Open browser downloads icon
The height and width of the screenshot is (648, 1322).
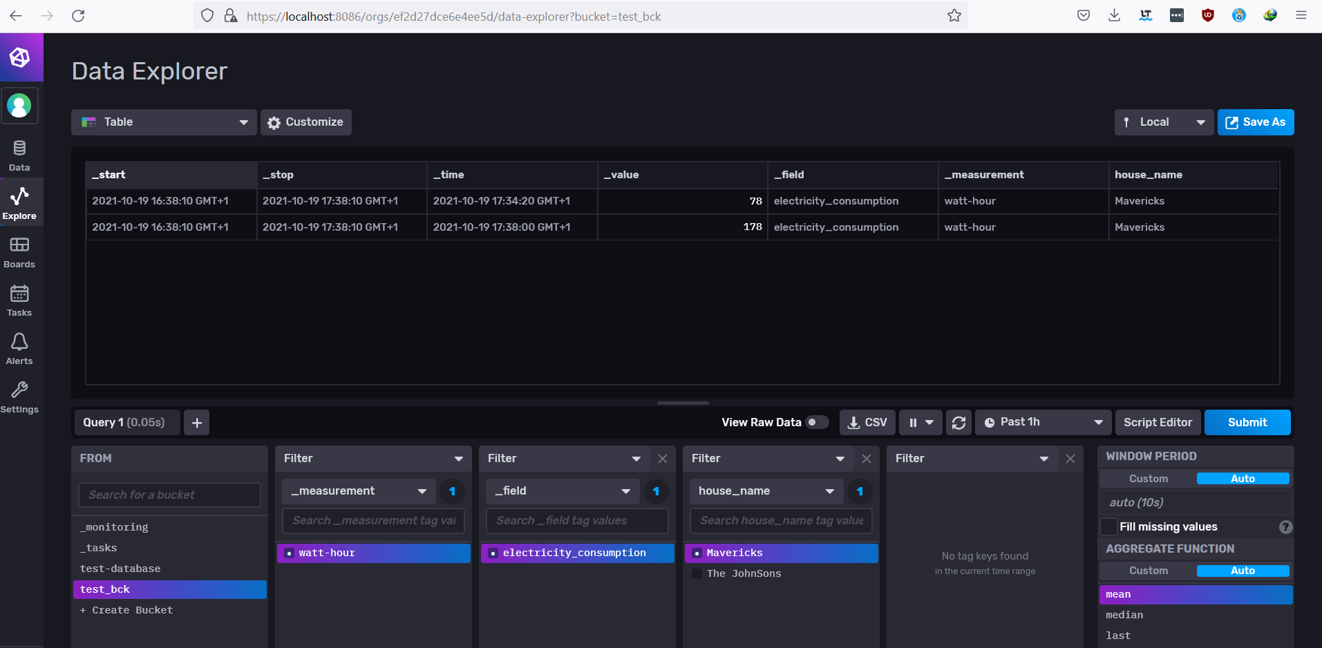tap(1114, 15)
